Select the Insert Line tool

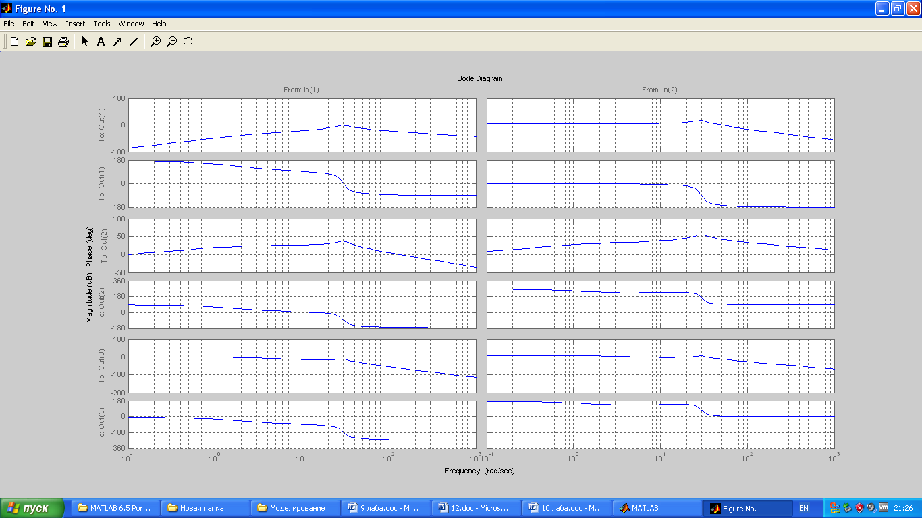click(134, 42)
